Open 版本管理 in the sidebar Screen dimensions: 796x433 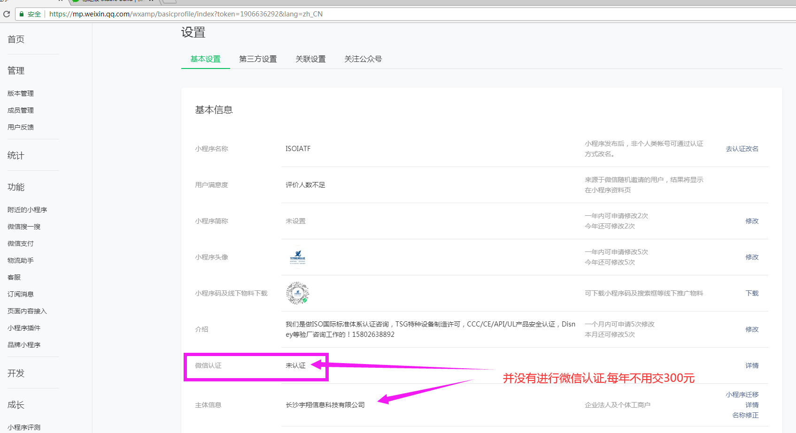point(21,93)
